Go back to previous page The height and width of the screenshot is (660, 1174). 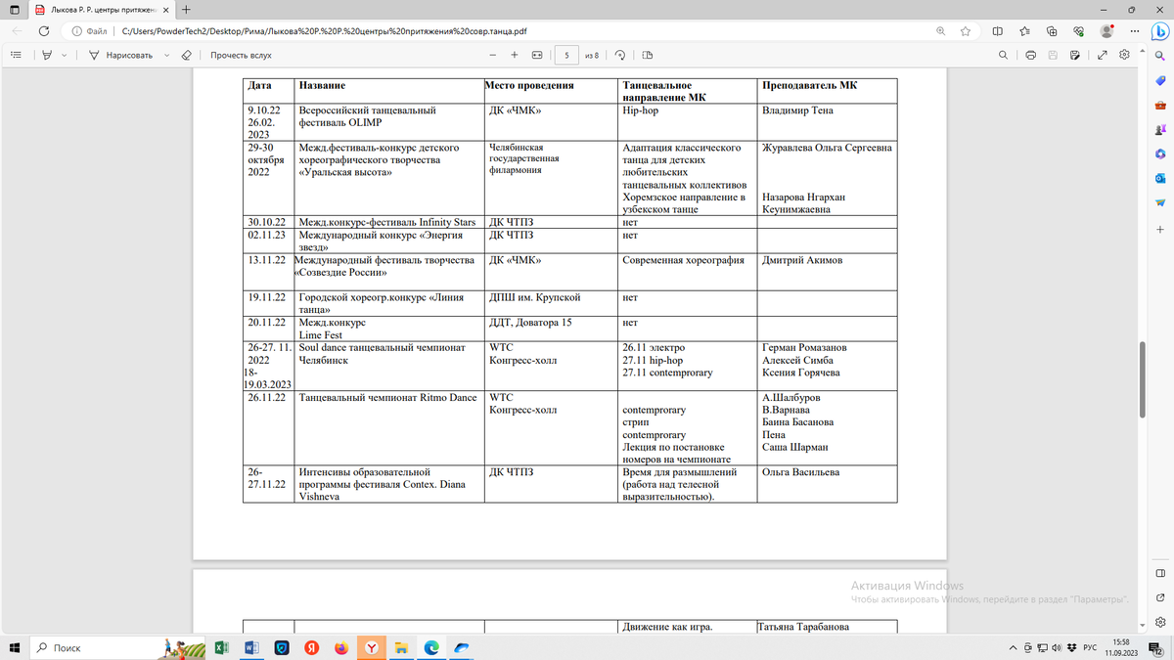tap(17, 31)
